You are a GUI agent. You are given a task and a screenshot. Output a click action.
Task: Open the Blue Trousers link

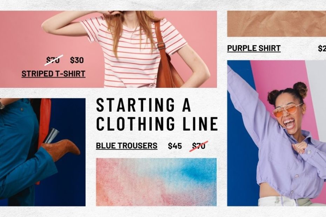127,146
